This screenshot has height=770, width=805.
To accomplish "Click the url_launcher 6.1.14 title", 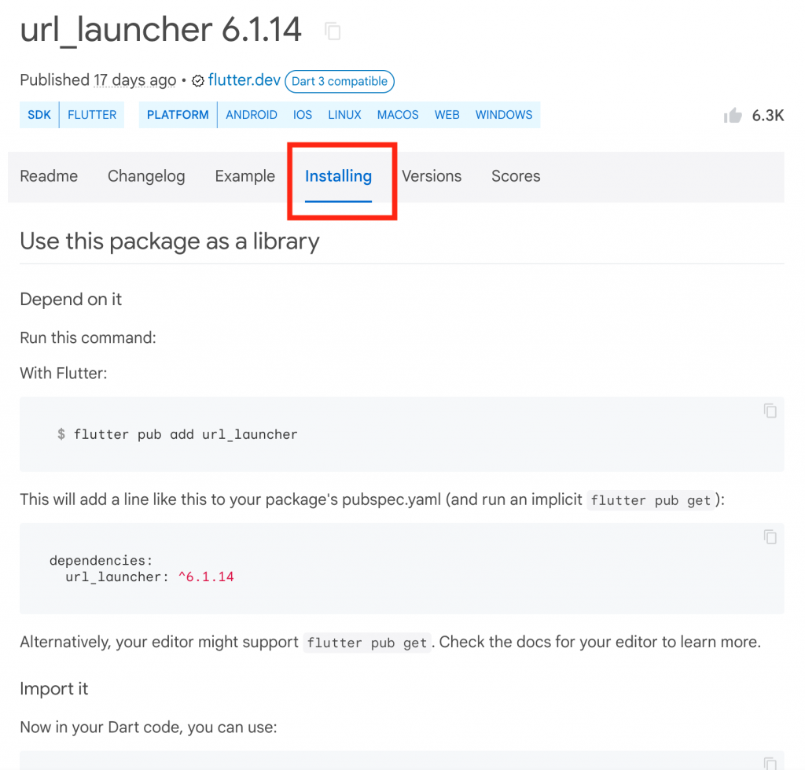I will click(160, 29).
